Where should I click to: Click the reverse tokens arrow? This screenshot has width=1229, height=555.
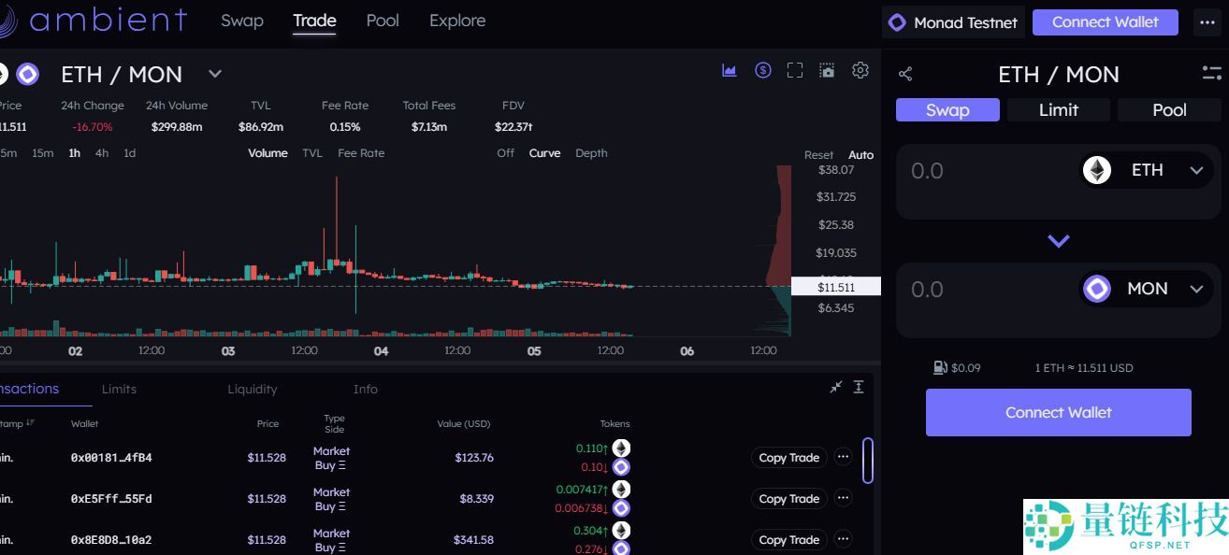click(x=1058, y=241)
